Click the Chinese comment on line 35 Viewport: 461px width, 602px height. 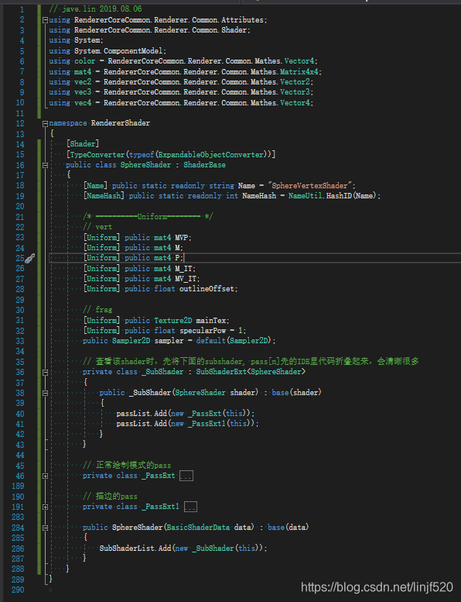coord(251,362)
